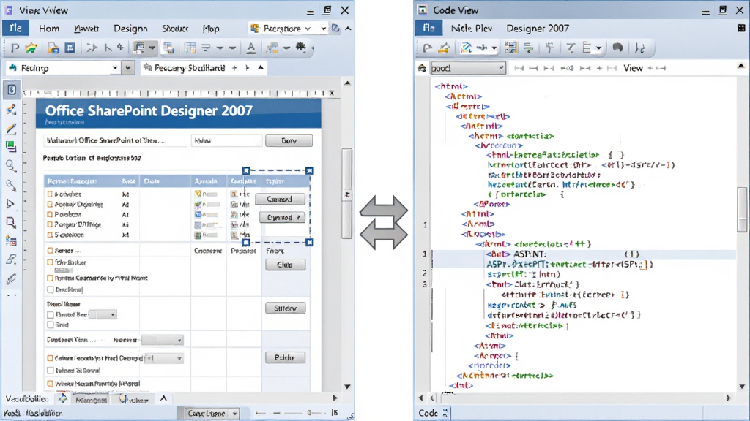Click the undo swirl icon in Code View toolbar
The width and height of the screenshot is (750, 421).
pyautogui.click(x=617, y=48)
